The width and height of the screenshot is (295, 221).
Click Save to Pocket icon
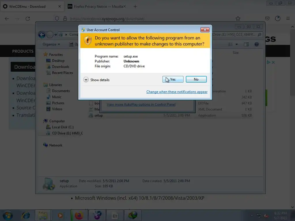[x=267, y=18]
